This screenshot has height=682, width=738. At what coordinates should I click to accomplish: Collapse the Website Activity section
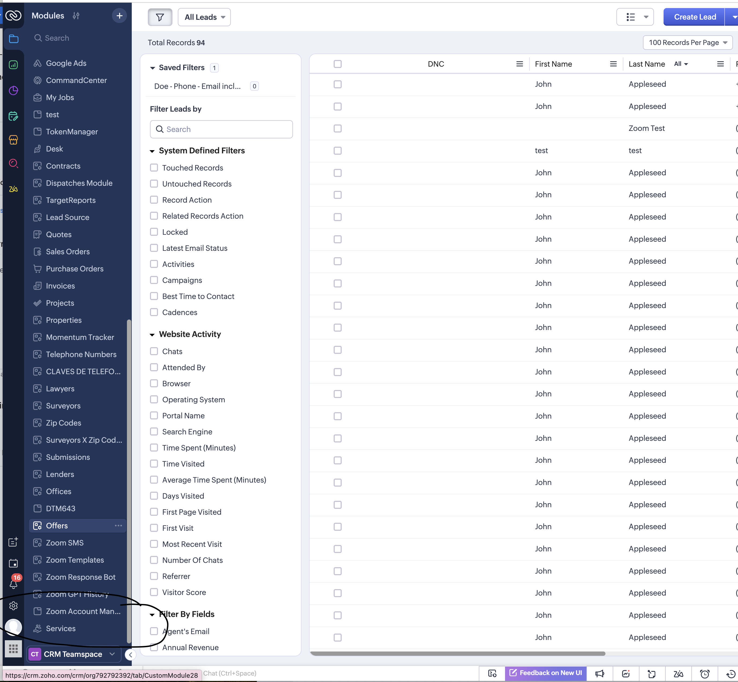coord(152,334)
